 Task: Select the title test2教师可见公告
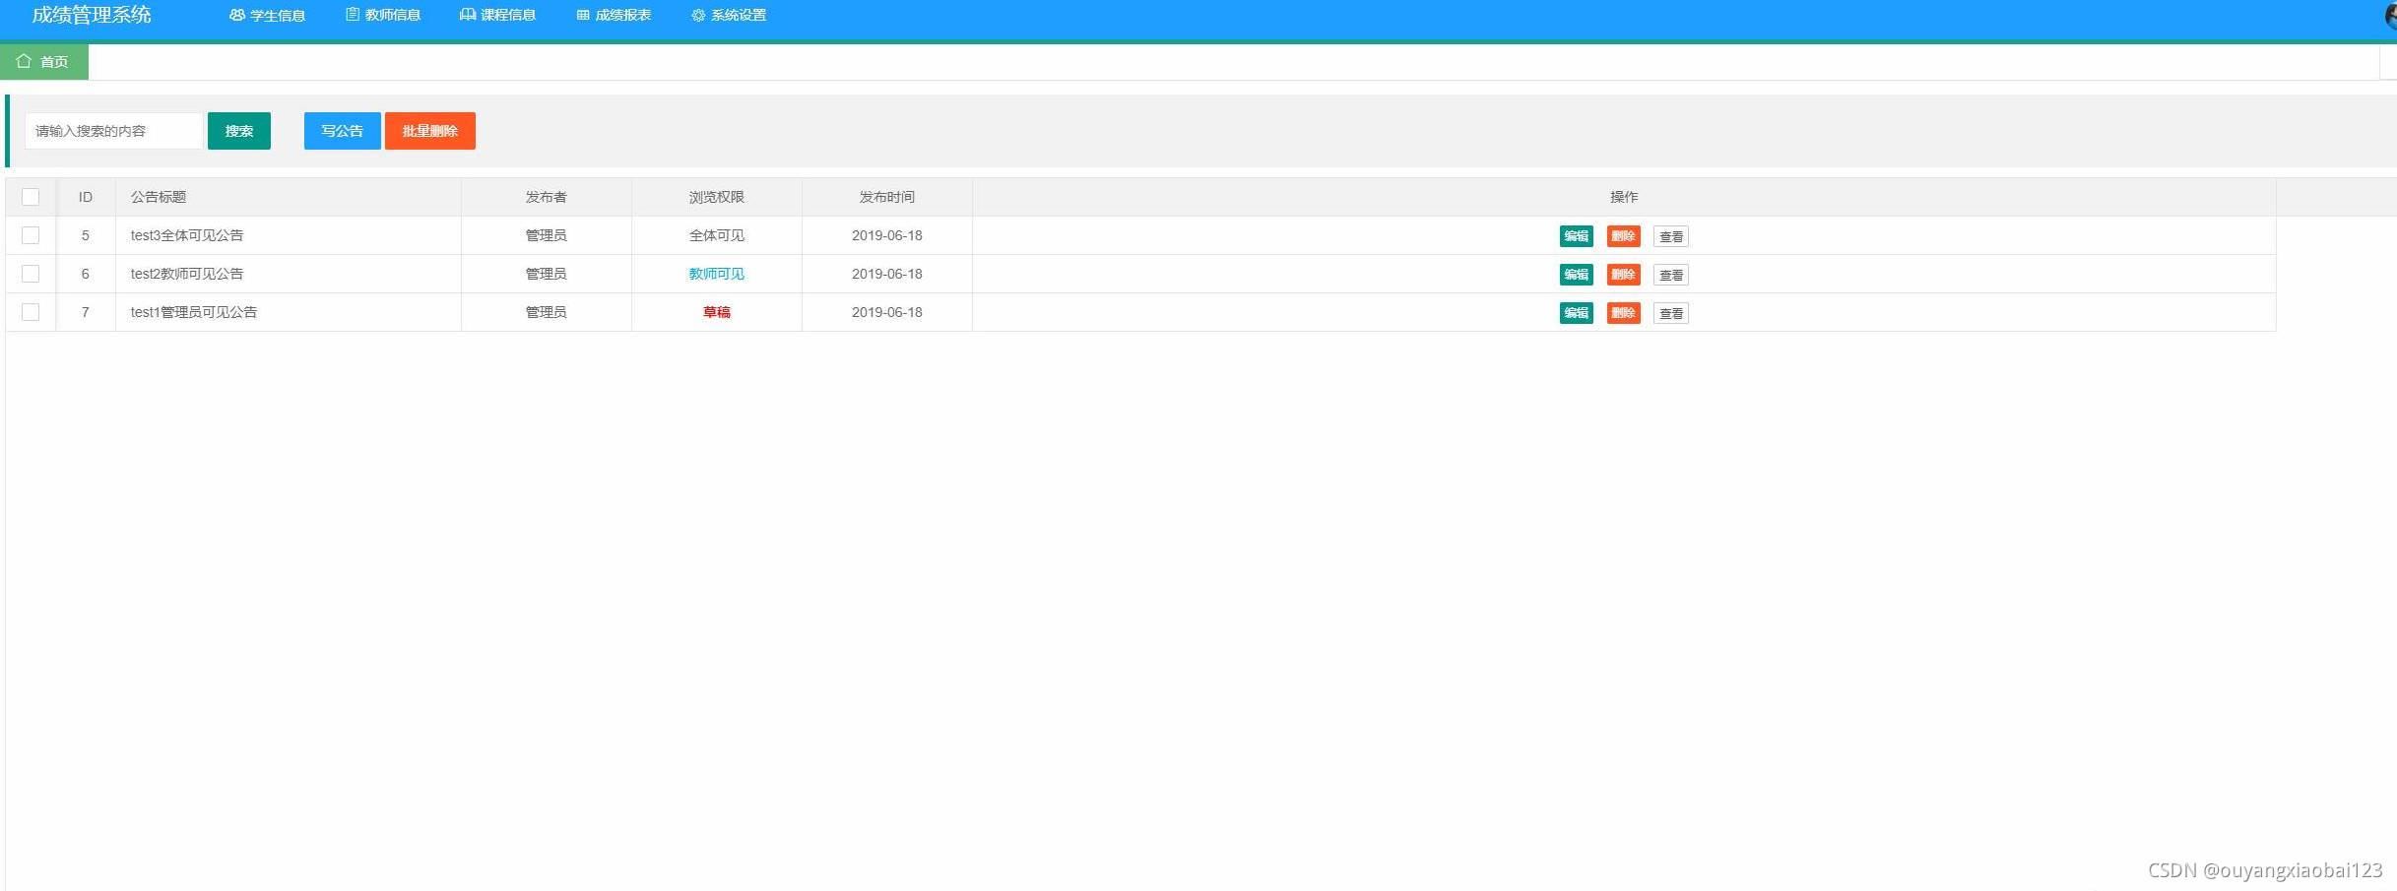point(187,274)
